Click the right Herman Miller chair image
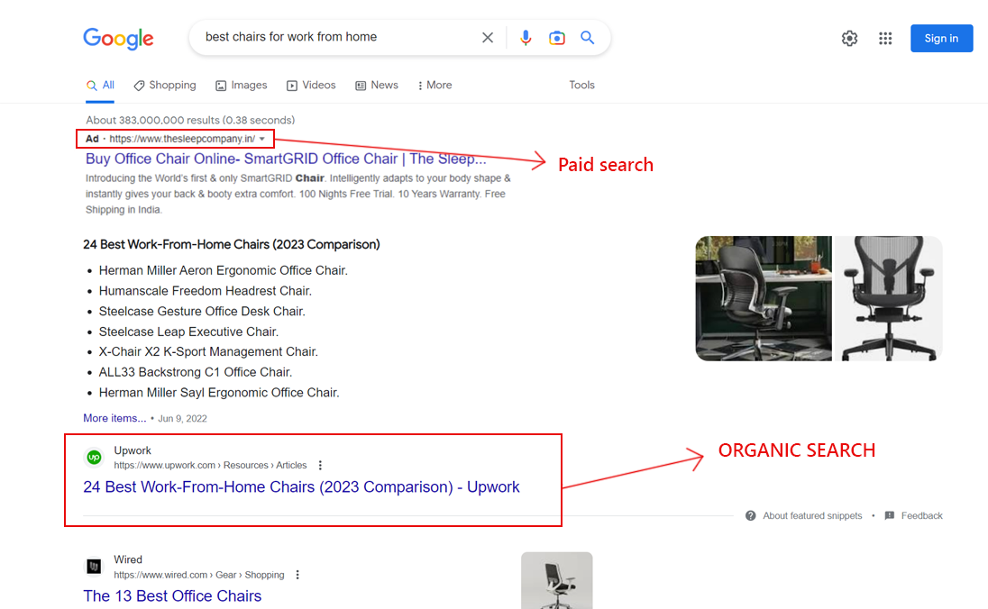 pos(888,298)
